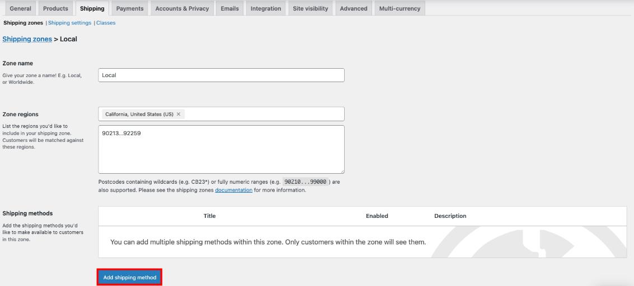634x286 pixels.
Task: Open the Advanced tab
Action: pyautogui.click(x=354, y=8)
